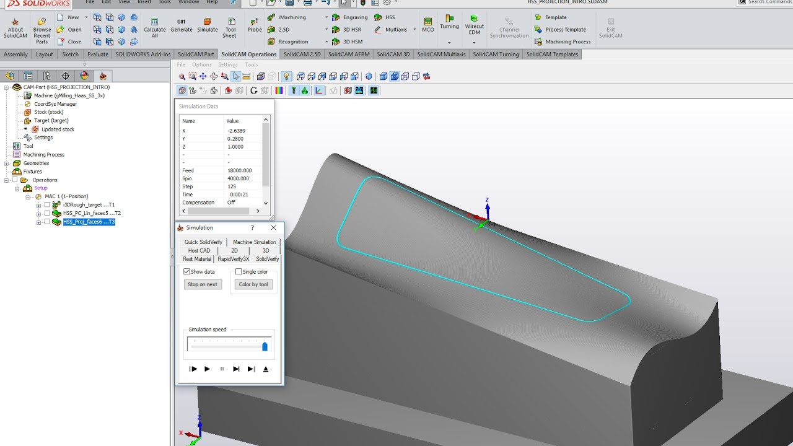
Task: Open MCO in the ribbon
Action: click(428, 25)
